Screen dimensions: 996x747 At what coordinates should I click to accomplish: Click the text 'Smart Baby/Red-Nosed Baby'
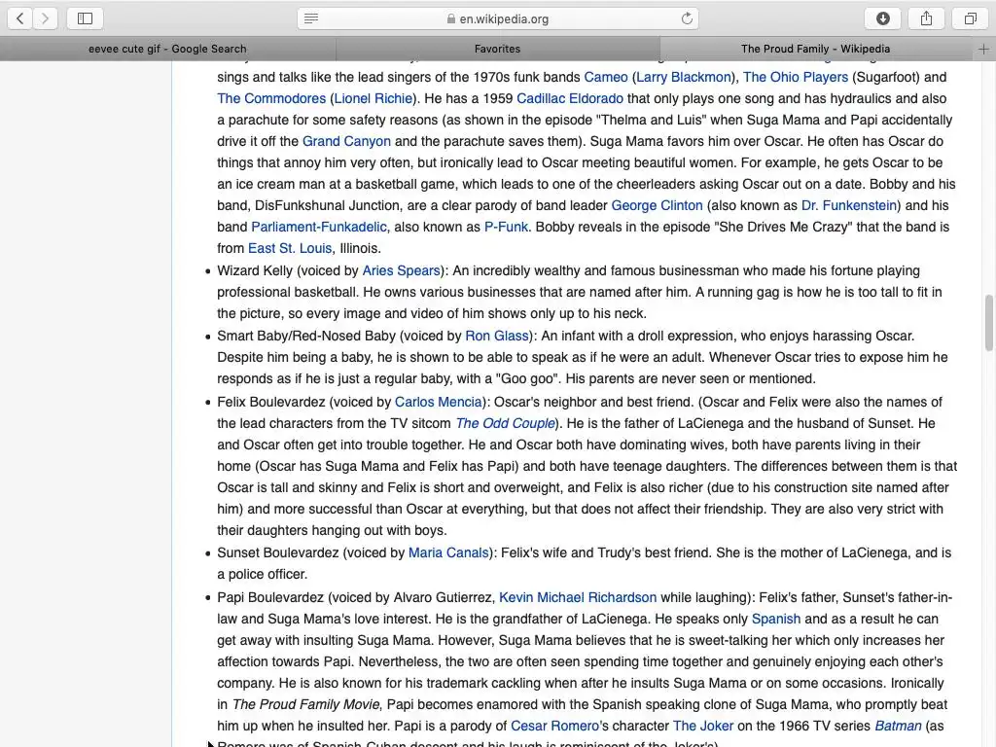pyautogui.click(x=306, y=336)
